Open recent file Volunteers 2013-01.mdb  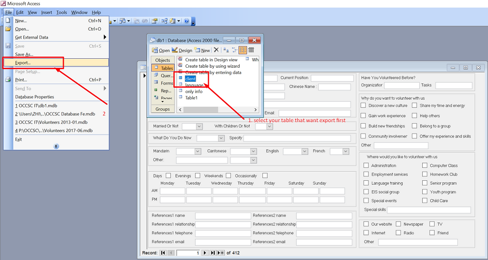coord(56,123)
